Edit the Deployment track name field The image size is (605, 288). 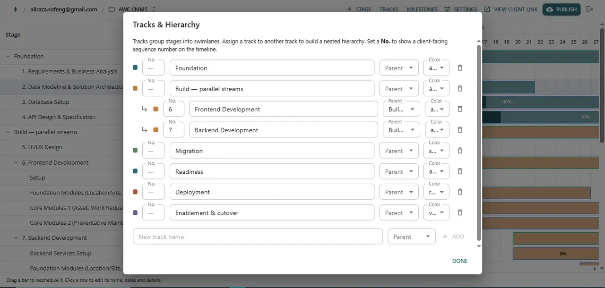tap(272, 192)
